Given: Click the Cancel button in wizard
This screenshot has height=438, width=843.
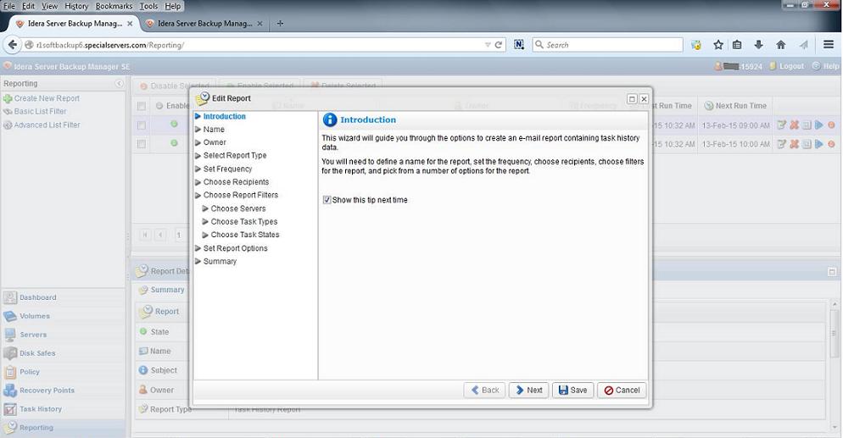Looking at the screenshot, I should pyautogui.click(x=622, y=391).
